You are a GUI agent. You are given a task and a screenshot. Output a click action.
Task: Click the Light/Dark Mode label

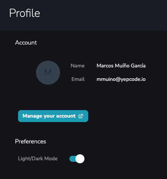[38, 159]
